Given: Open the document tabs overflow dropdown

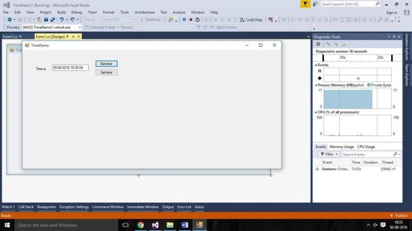Looking at the screenshot, I should tap(308, 37).
